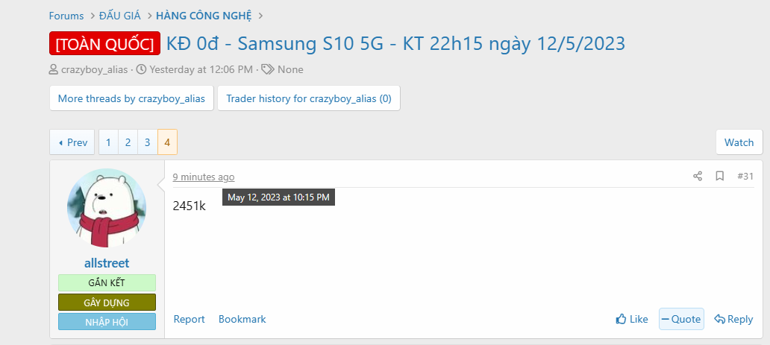Toggle Quote selection for this post

tap(680, 319)
